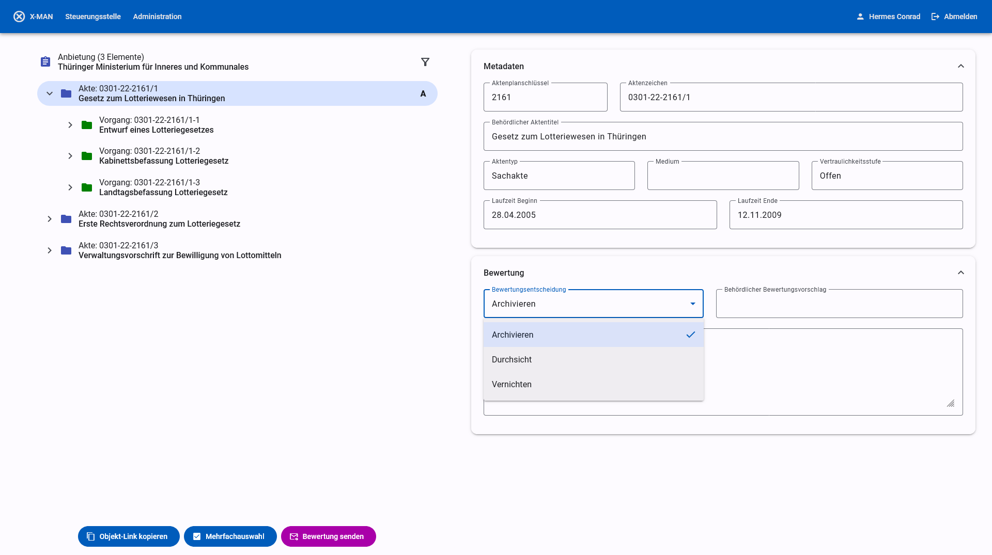Viewport: 992px width, 555px height.
Task: Click the Aktenzeichen field
Action: pos(792,97)
